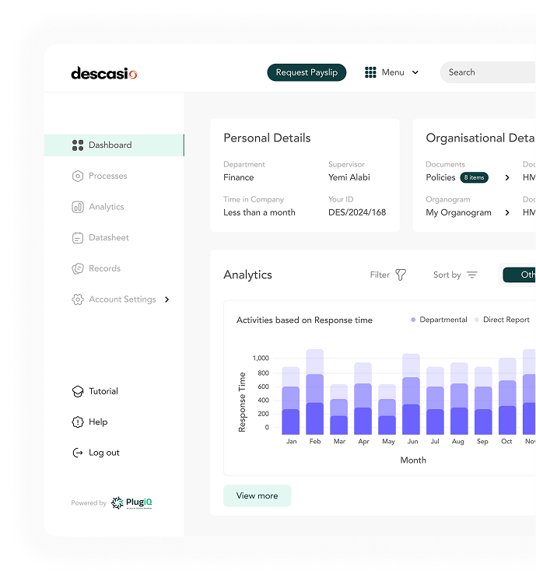This screenshot has height=581, width=536.
Task: Toggle Departmental series in chart legend
Action: [x=439, y=320]
